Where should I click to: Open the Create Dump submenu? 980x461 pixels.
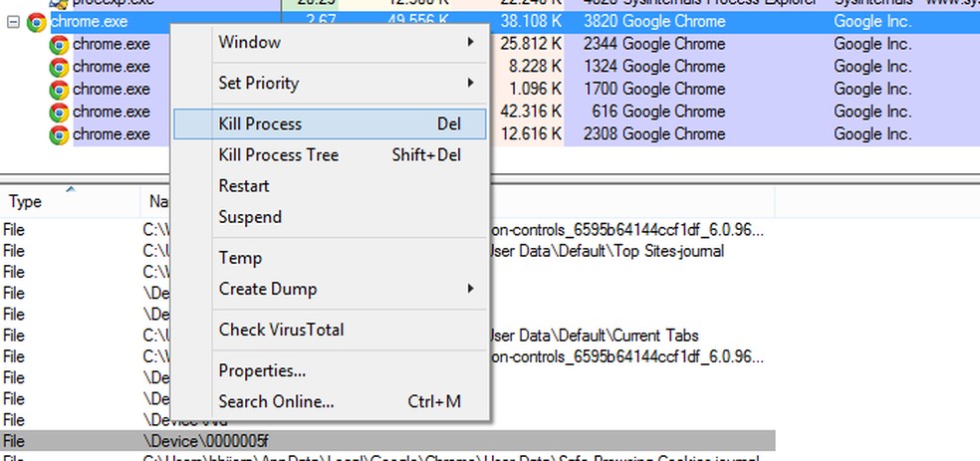point(330,289)
